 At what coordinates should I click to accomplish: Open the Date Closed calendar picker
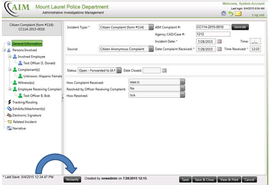pos(164,70)
